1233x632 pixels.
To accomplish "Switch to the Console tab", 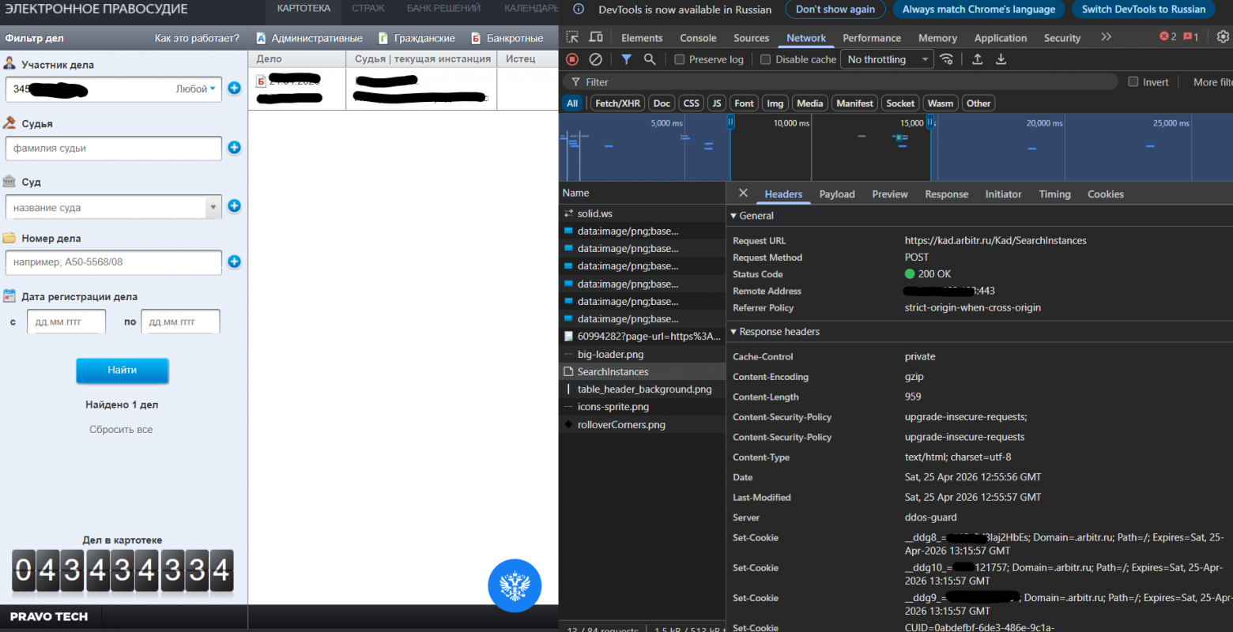I will (x=697, y=37).
